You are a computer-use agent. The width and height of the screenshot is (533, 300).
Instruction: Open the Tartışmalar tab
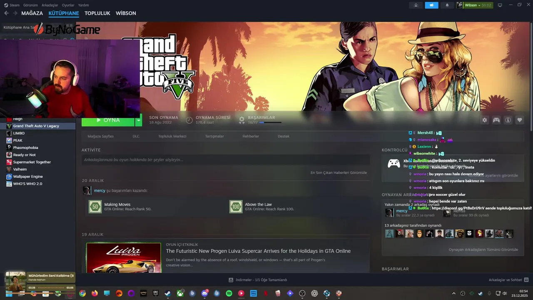tap(214, 136)
